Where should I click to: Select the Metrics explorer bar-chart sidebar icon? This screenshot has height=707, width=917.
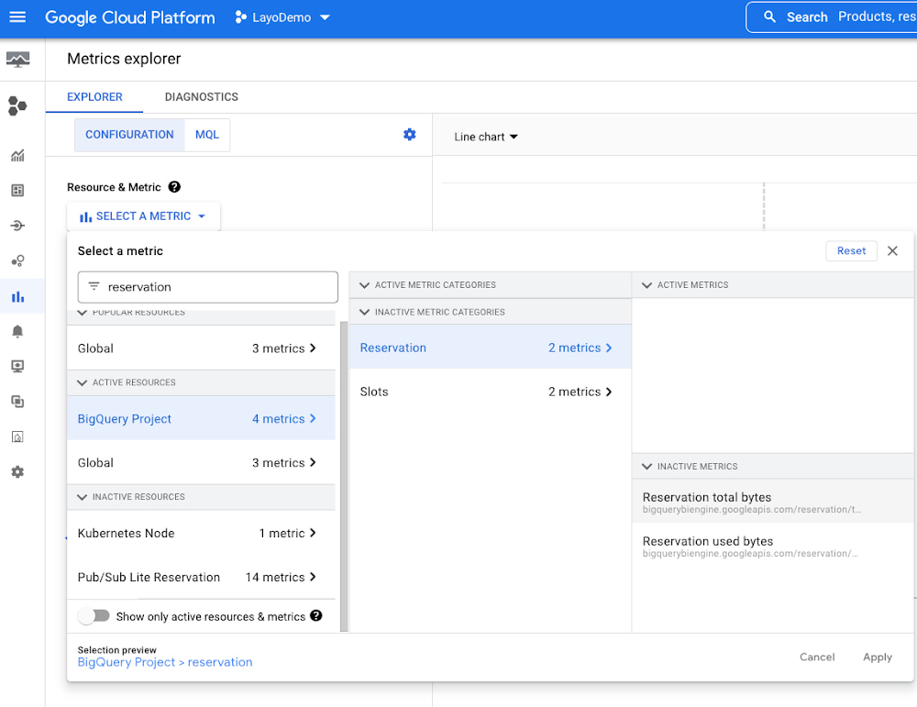coord(17,296)
